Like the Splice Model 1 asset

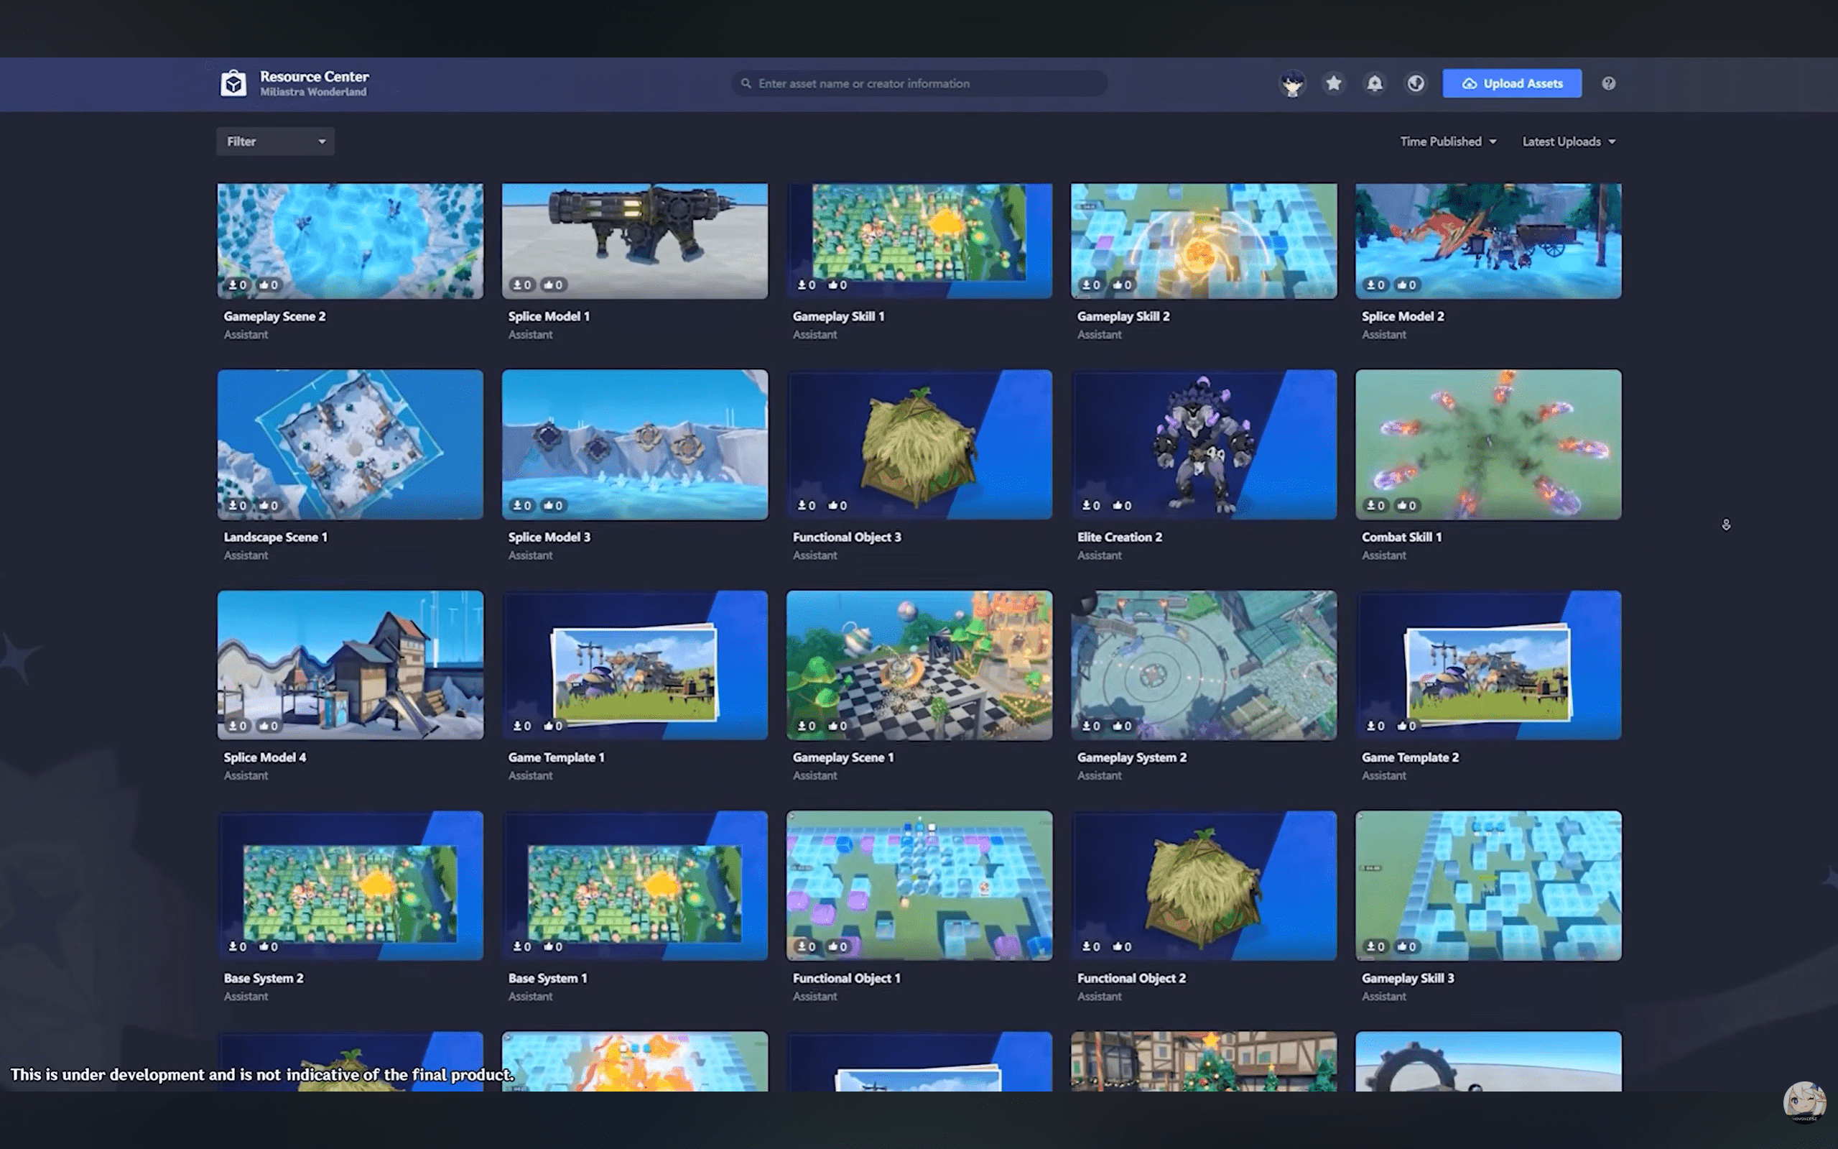pos(548,285)
